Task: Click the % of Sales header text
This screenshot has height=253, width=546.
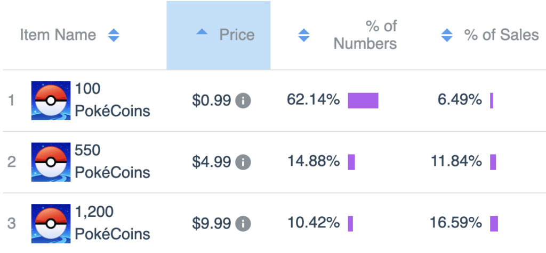Action: [x=501, y=35]
